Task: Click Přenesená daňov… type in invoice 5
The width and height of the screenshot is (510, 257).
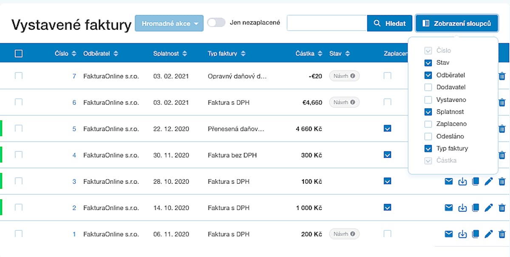Action: tap(236, 129)
